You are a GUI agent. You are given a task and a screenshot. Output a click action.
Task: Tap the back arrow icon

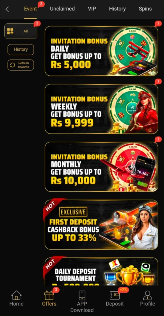click(x=7, y=9)
